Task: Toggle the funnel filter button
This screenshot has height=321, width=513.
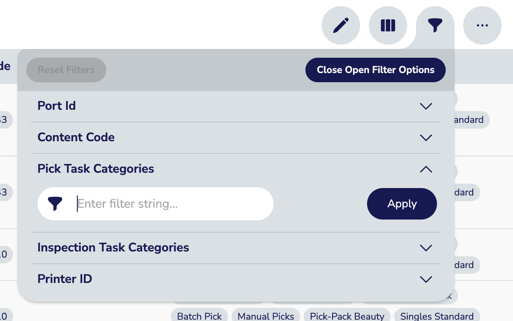Action: click(x=435, y=25)
